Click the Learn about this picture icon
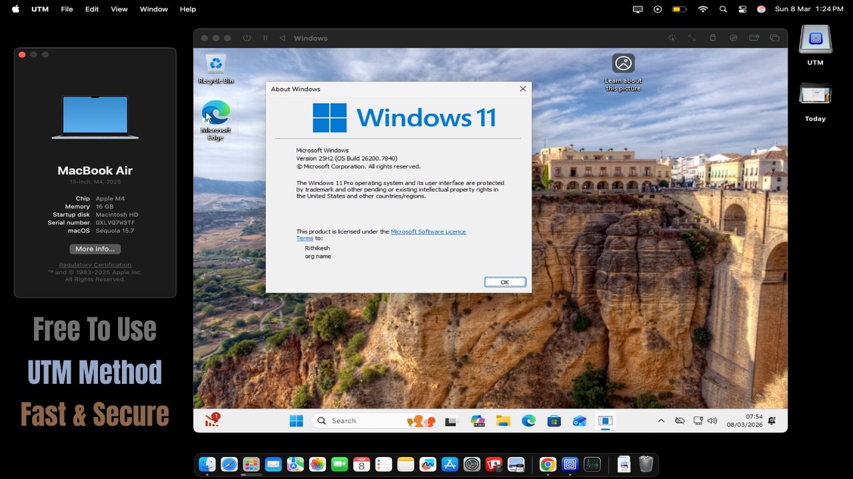Screen dimensions: 853x479 point(623,72)
